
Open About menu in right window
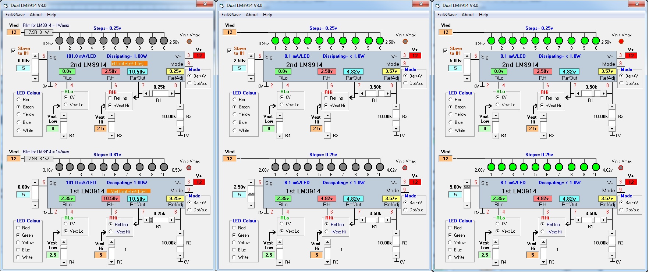468,15
